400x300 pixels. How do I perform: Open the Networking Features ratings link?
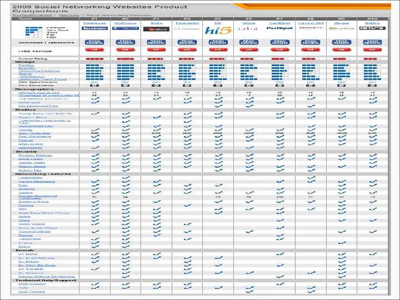pos(39,71)
